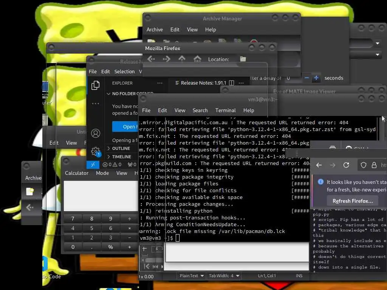Click the calculator percent (%) button
The height and width of the screenshot is (290, 387).
(x=111, y=247)
